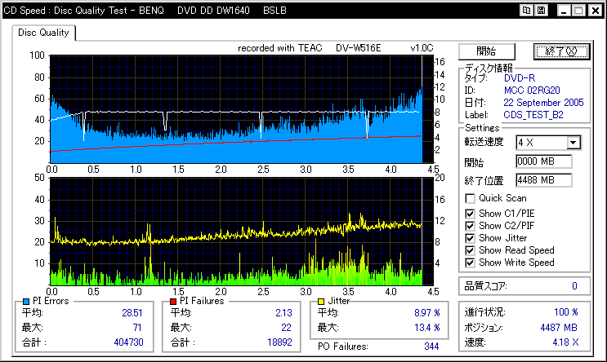The width and height of the screenshot is (607, 362).
Task: Click PI Errors average 28.51
Action: (x=132, y=313)
